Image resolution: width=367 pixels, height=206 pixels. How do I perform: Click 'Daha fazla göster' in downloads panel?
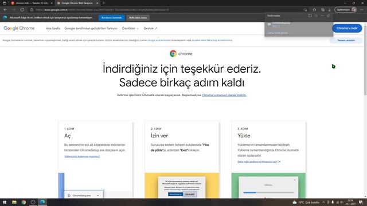point(278,33)
